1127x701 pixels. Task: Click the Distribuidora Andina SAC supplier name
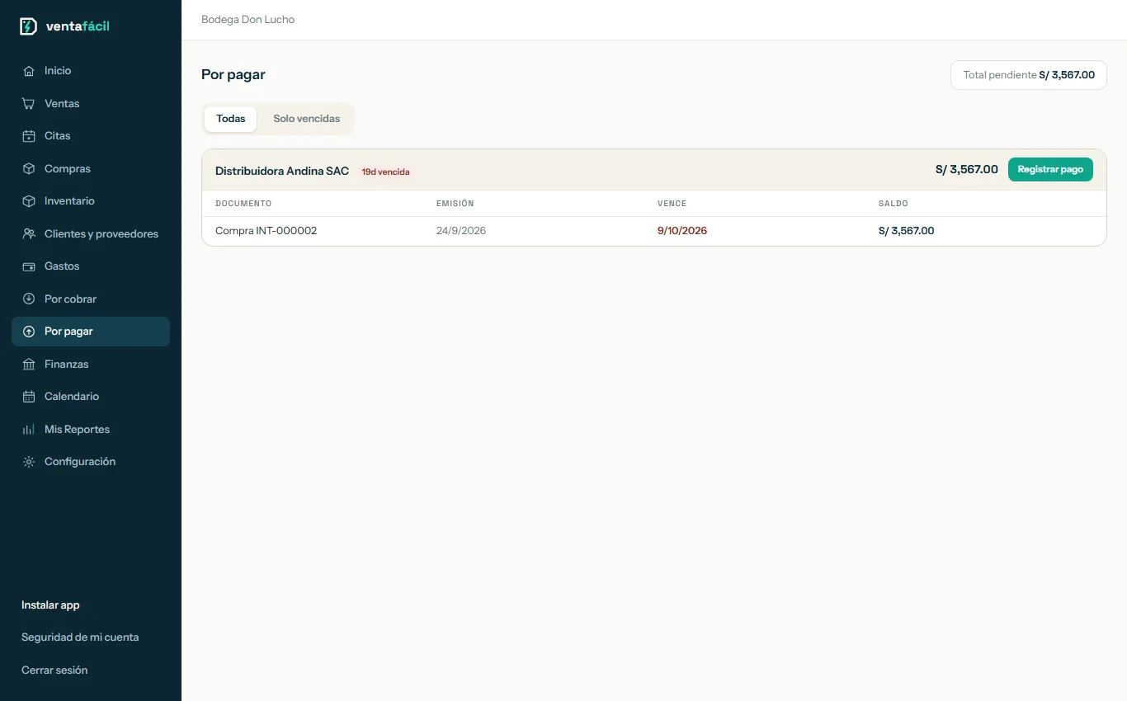(282, 171)
